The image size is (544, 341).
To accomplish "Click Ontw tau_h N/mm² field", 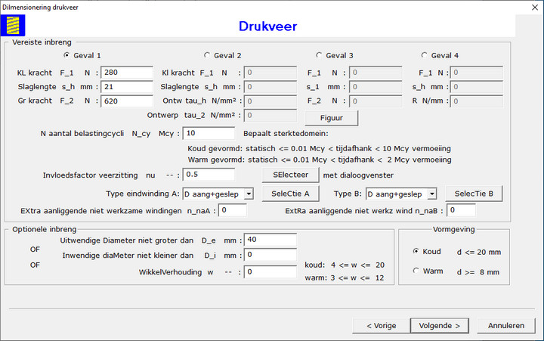I will pos(270,101).
